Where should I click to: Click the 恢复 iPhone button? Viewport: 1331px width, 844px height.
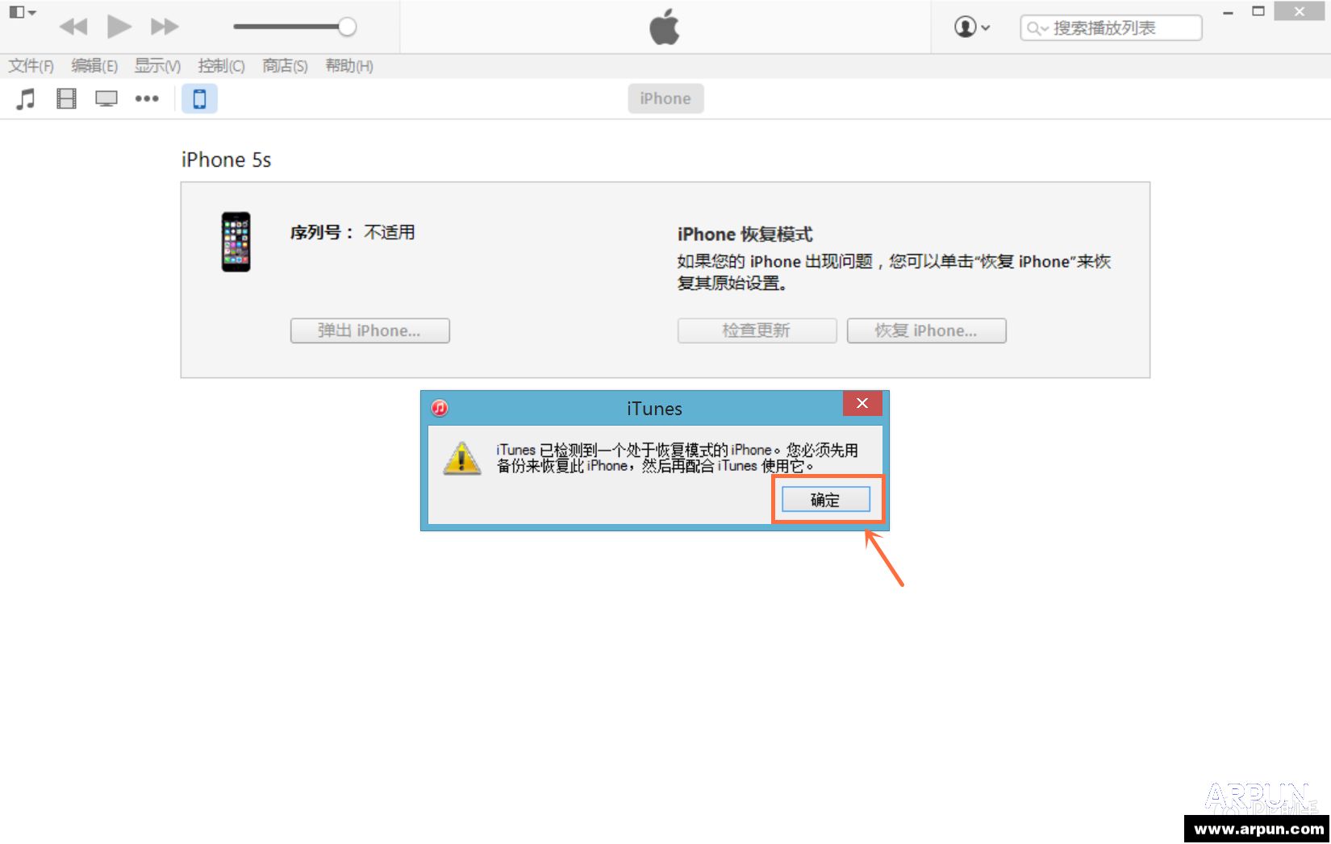[926, 331]
